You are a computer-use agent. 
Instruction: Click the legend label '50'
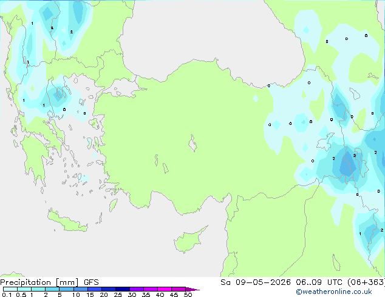(x=188, y=295)
